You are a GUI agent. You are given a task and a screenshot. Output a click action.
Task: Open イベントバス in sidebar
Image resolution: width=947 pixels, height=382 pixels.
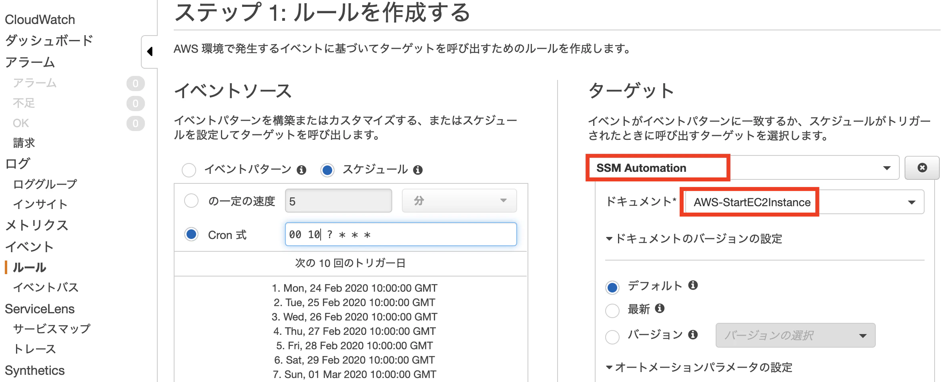click(46, 287)
